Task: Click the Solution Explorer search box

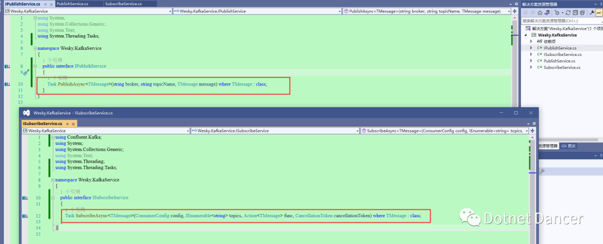Action: pyautogui.click(x=561, y=21)
